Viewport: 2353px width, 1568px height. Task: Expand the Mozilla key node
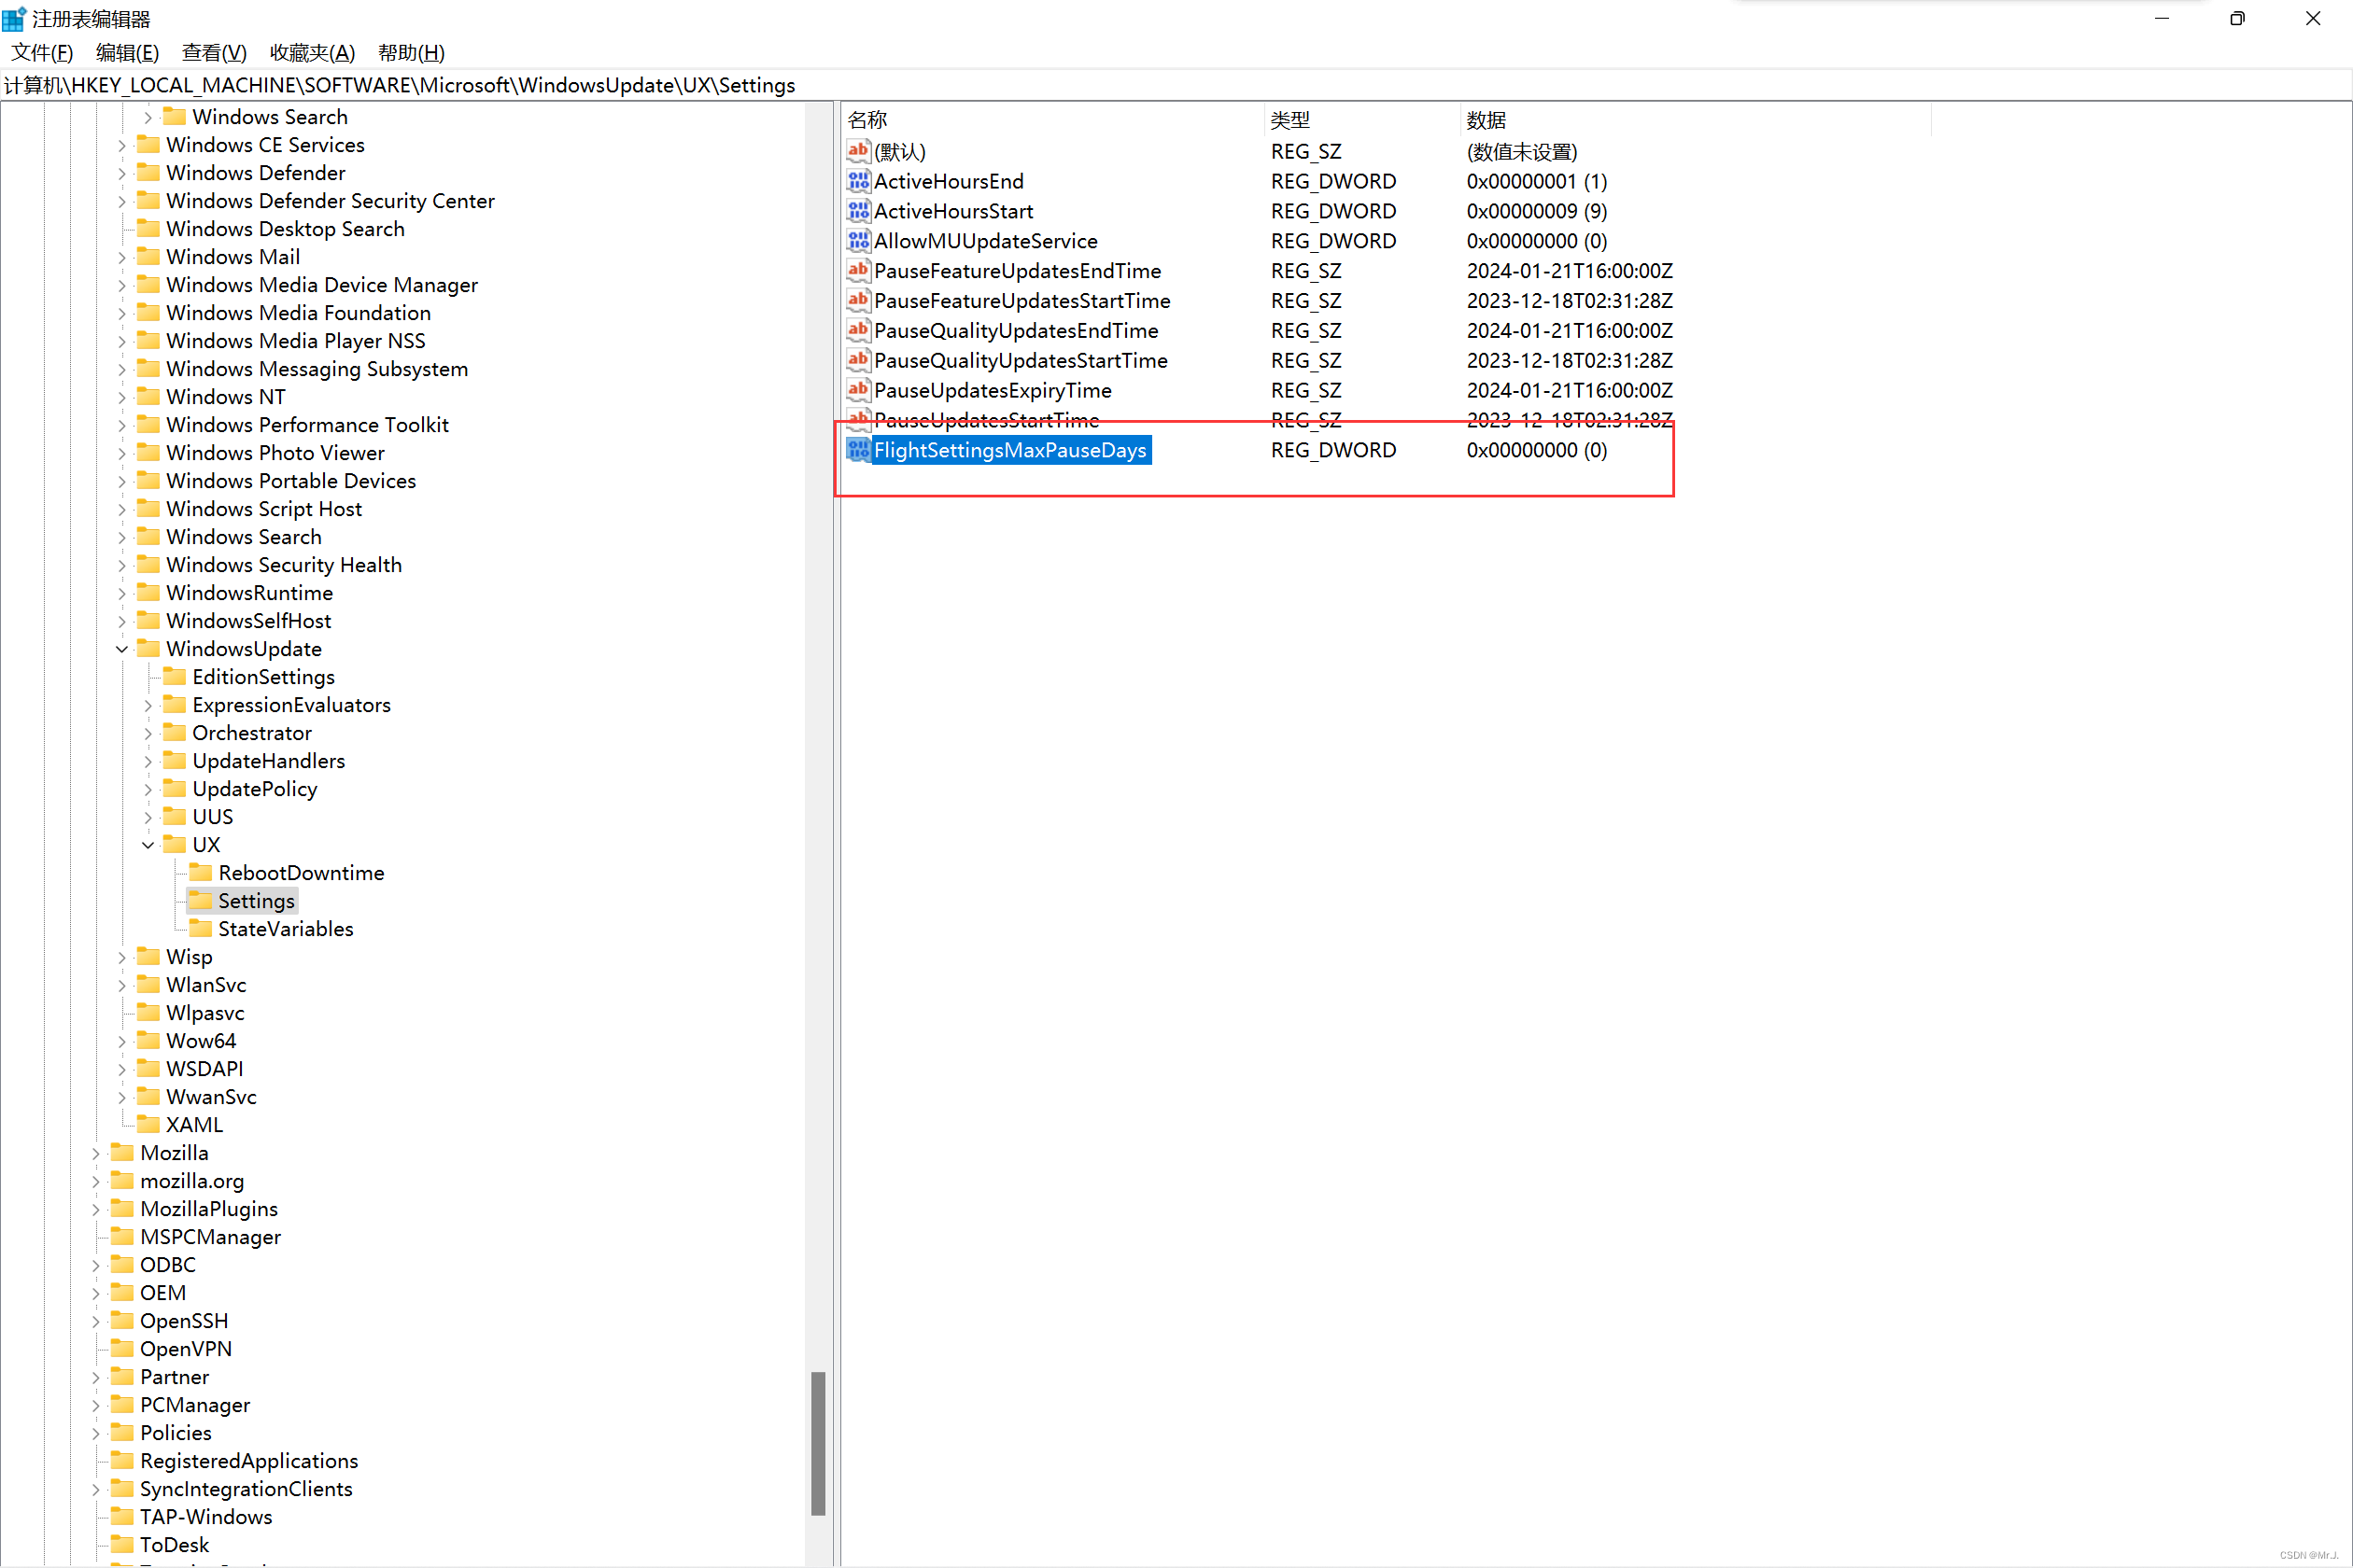coord(96,1153)
